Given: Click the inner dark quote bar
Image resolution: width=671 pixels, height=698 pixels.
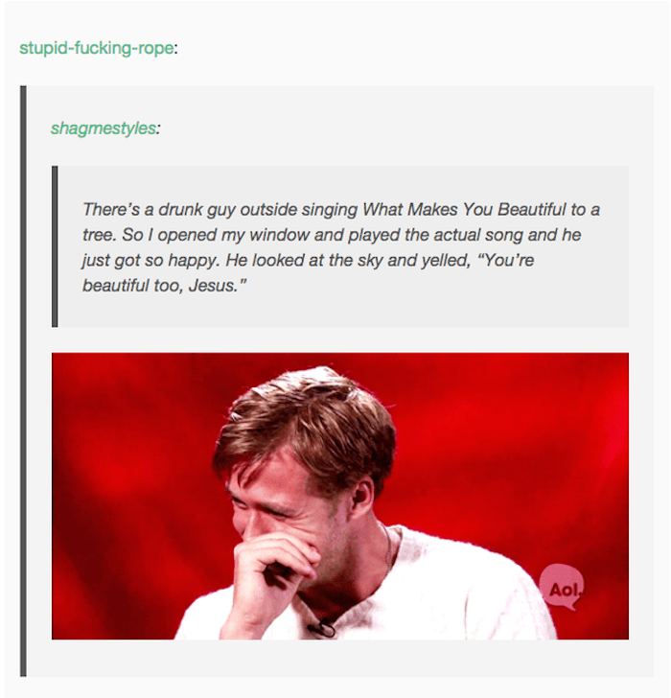Looking at the screenshot, I should [55, 246].
